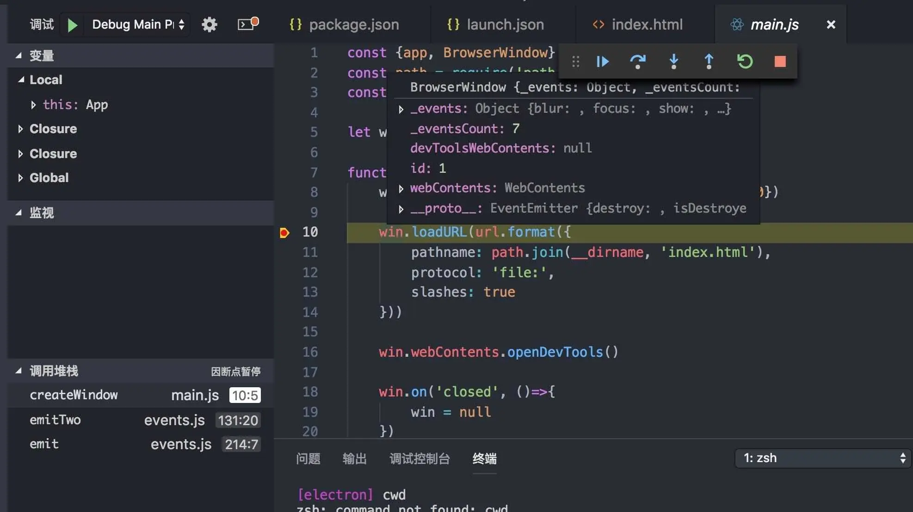Expand the webContents property in hover

(401, 189)
